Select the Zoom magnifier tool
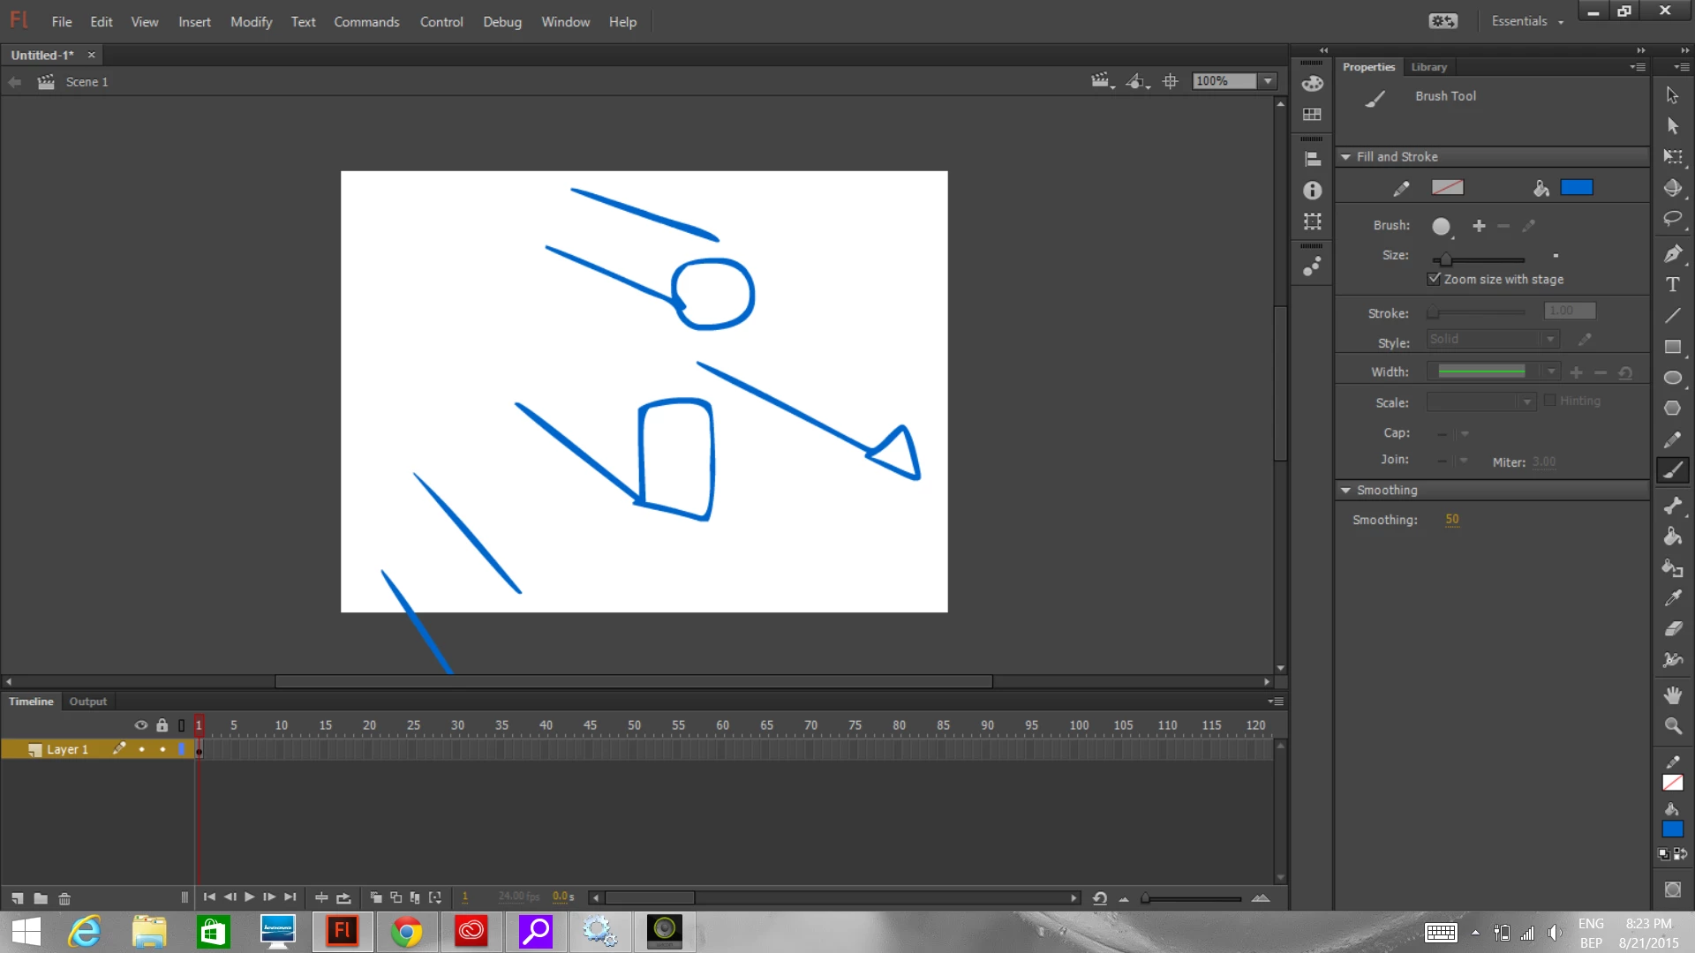This screenshot has width=1695, height=953. point(1672,726)
